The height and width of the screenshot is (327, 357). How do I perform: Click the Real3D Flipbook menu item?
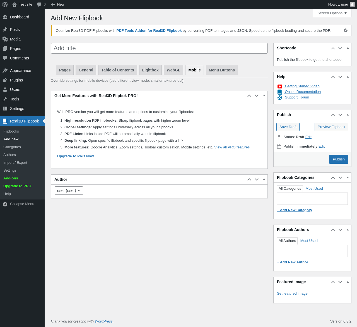point(22,121)
